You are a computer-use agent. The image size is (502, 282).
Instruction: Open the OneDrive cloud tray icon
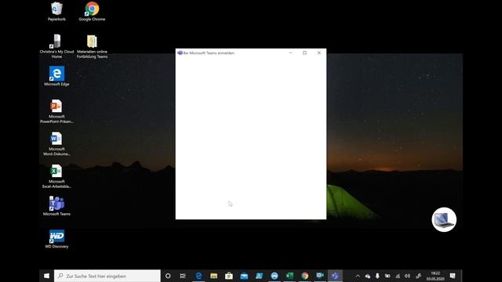(368, 276)
